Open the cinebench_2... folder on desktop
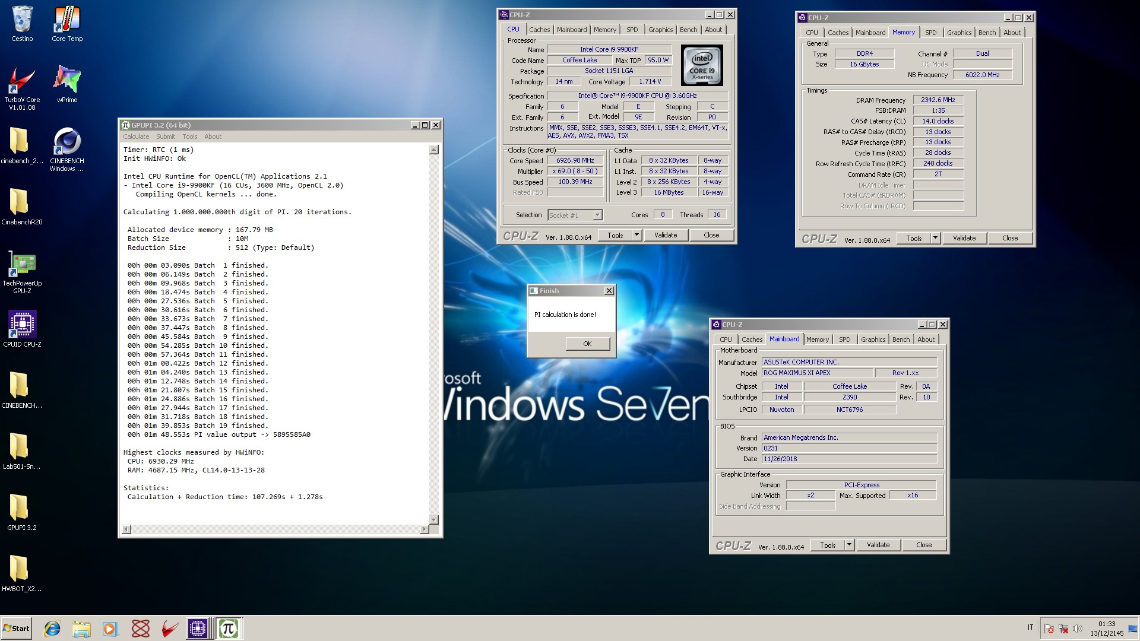Viewport: 1140px width, 641px height. [22, 146]
